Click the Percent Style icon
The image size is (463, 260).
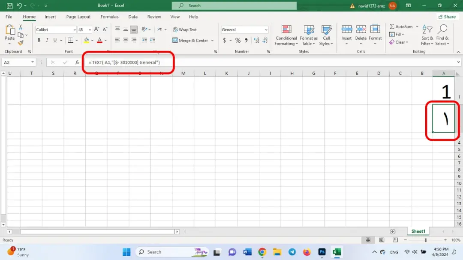[x=238, y=40]
